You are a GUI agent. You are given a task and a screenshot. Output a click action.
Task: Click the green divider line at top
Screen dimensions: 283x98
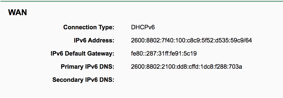[141, 1]
